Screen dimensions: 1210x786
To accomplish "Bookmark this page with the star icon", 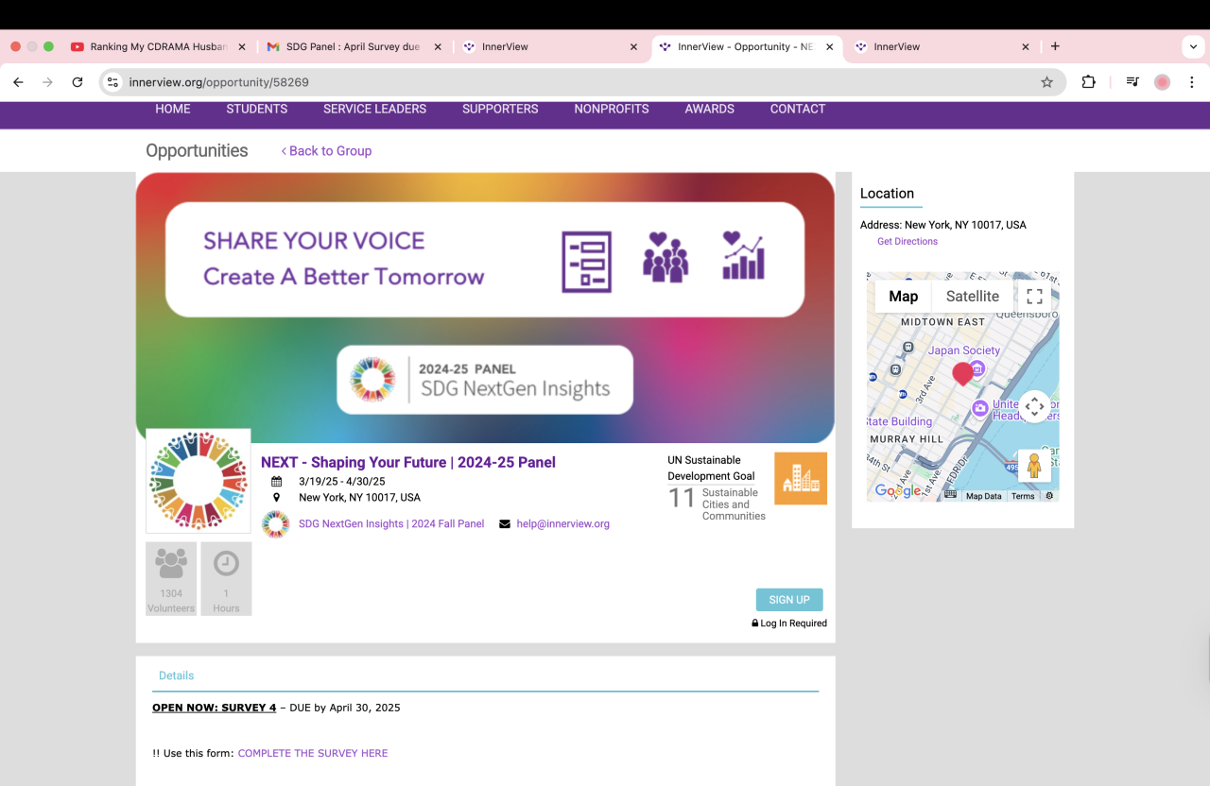I will pyautogui.click(x=1046, y=82).
